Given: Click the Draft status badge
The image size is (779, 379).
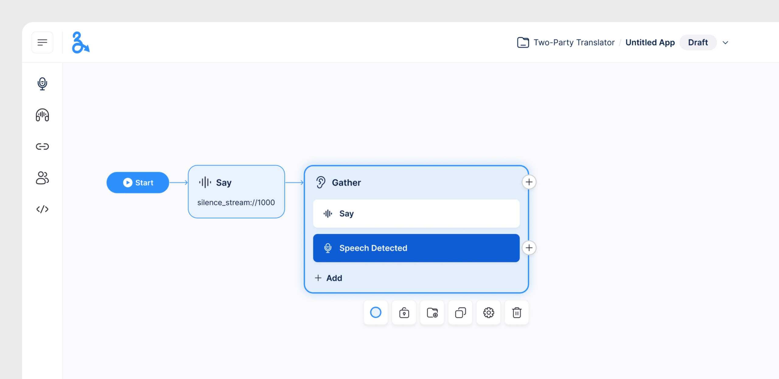Looking at the screenshot, I should [x=698, y=42].
